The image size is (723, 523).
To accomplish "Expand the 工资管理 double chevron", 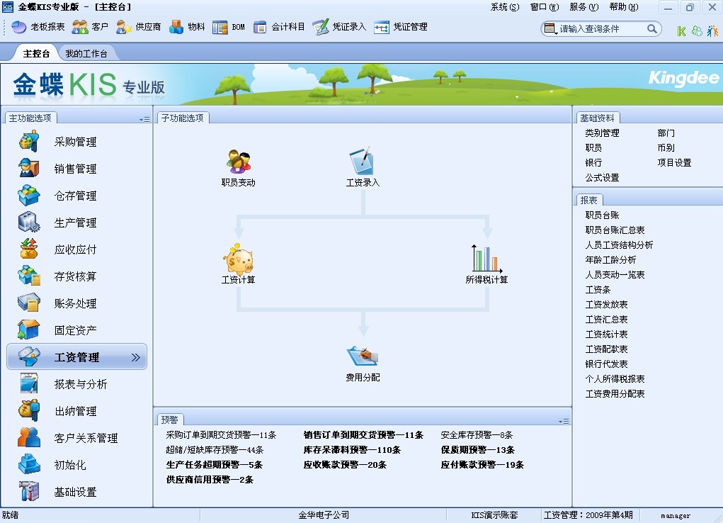I will (x=135, y=357).
